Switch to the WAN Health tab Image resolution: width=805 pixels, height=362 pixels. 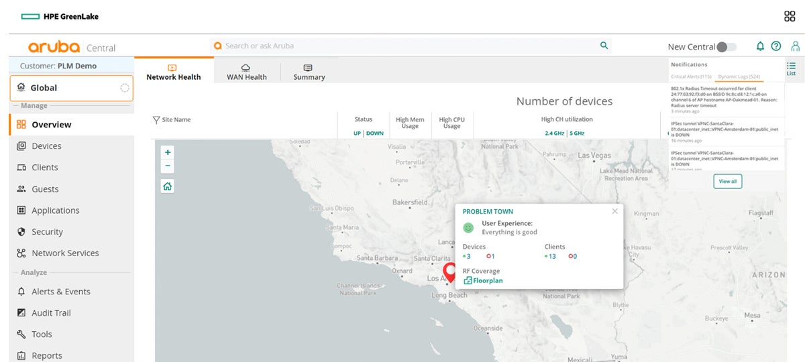click(246, 72)
